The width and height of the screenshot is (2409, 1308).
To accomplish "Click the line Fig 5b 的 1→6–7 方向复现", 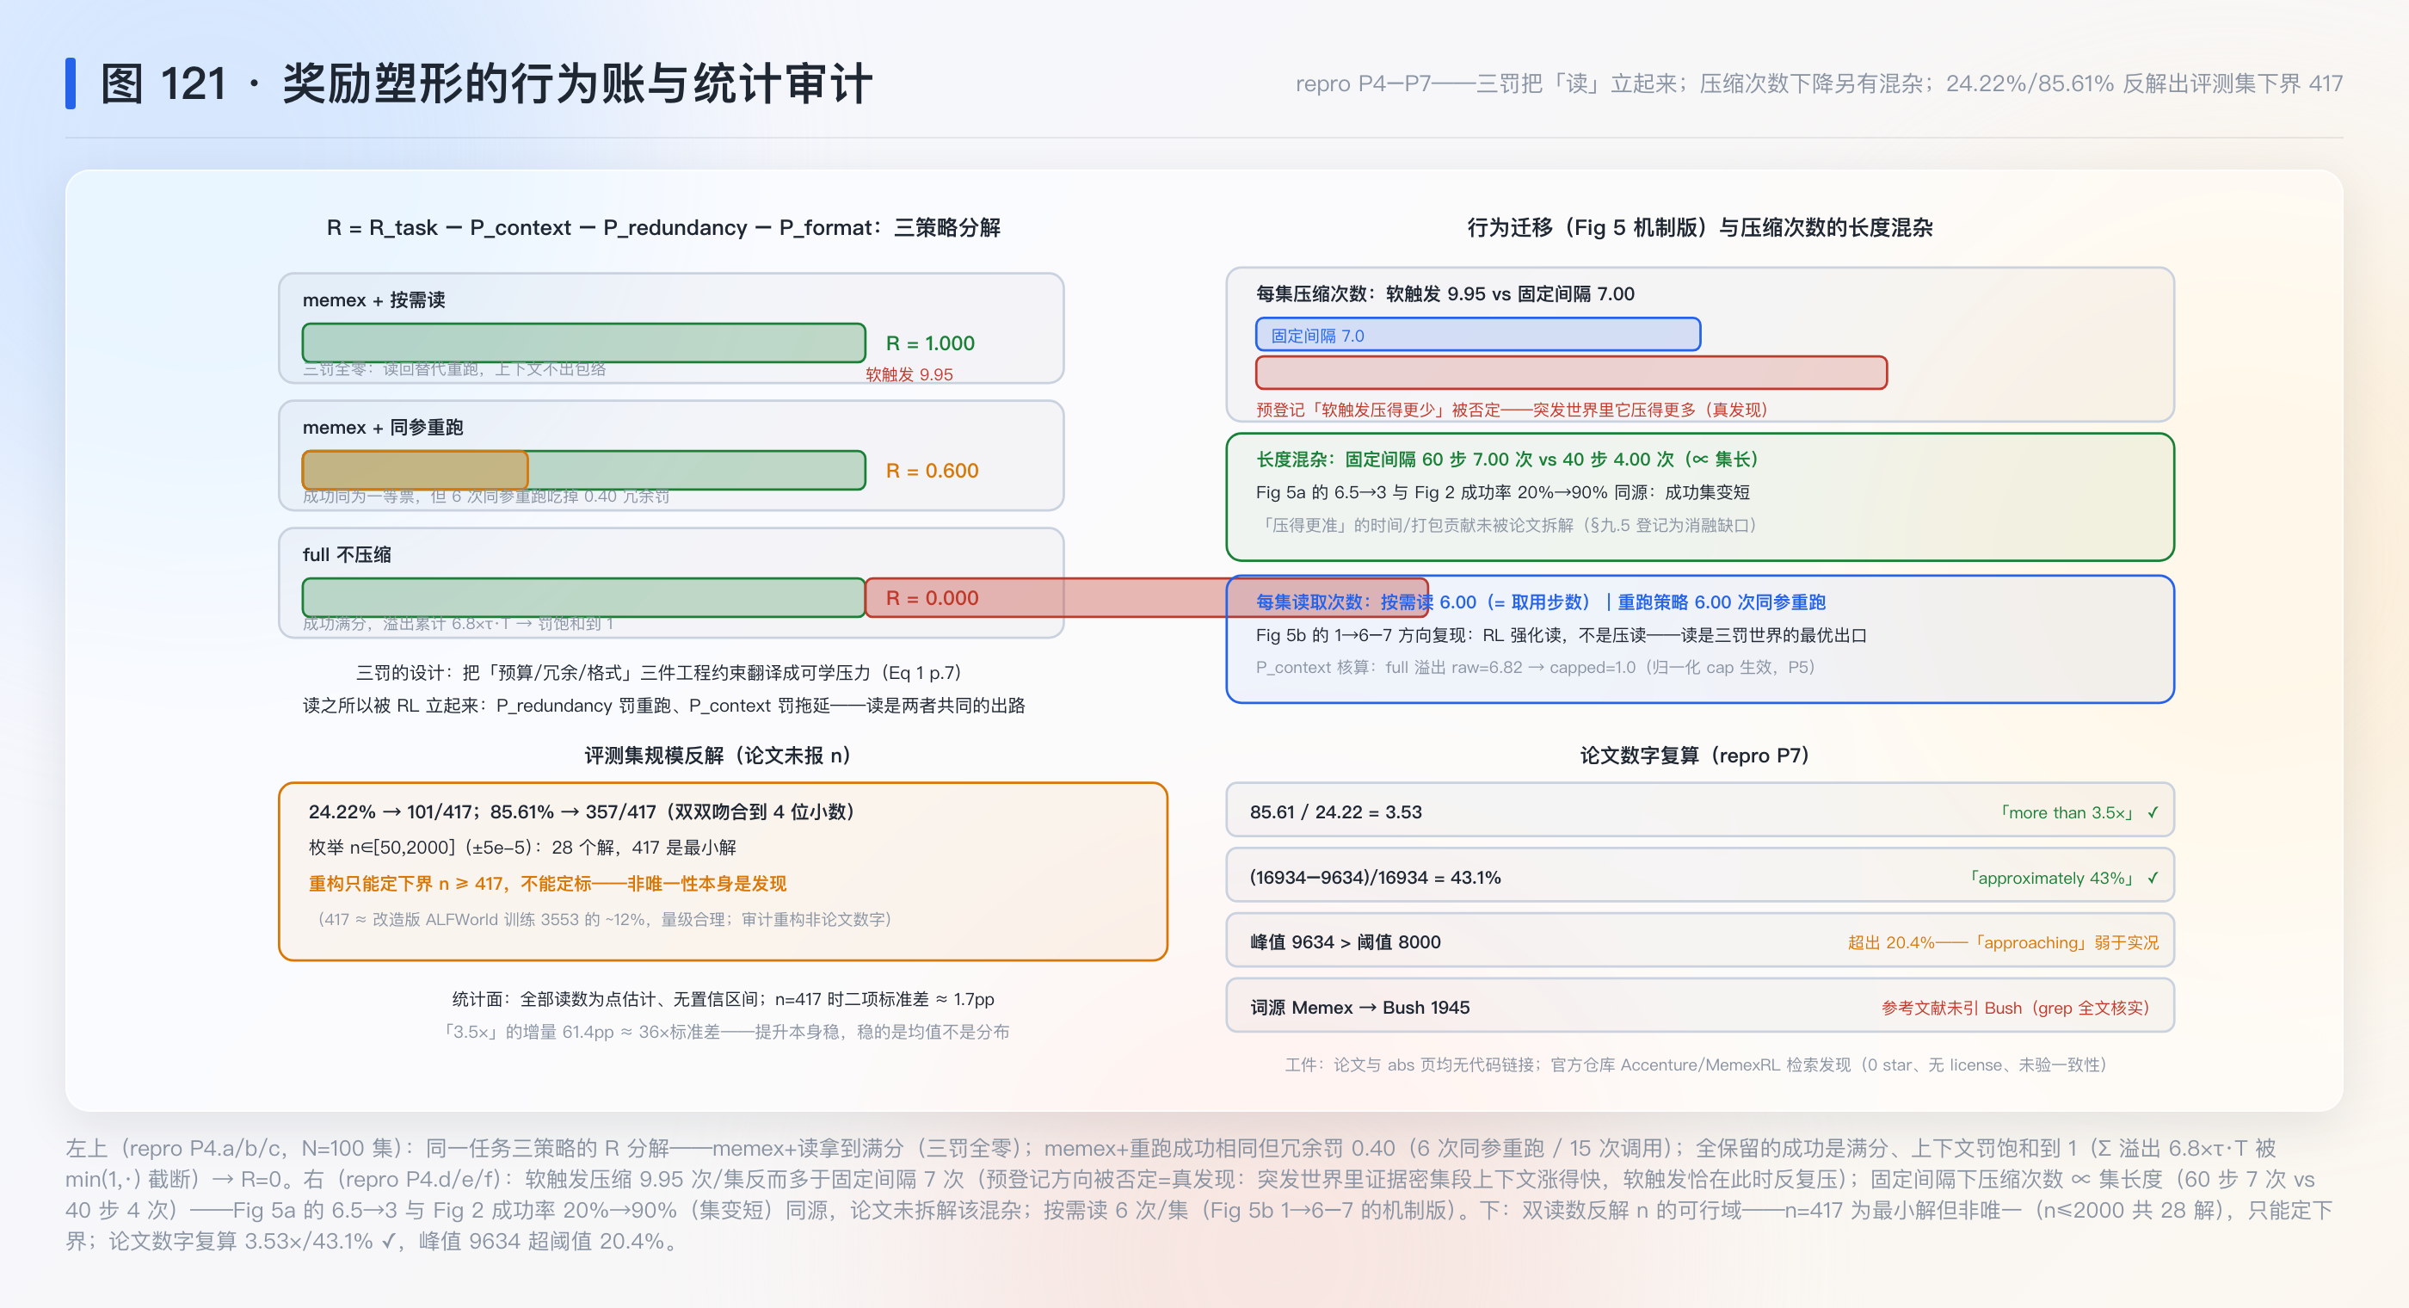I will (x=1561, y=635).
